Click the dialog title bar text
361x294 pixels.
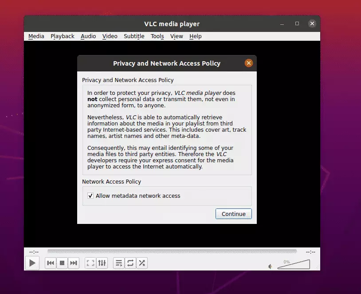pyautogui.click(x=167, y=63)
